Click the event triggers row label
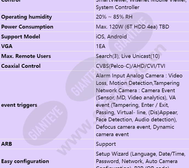Image resolution: width=189 pixels, height=168 pixels. (x=19, y=105)
